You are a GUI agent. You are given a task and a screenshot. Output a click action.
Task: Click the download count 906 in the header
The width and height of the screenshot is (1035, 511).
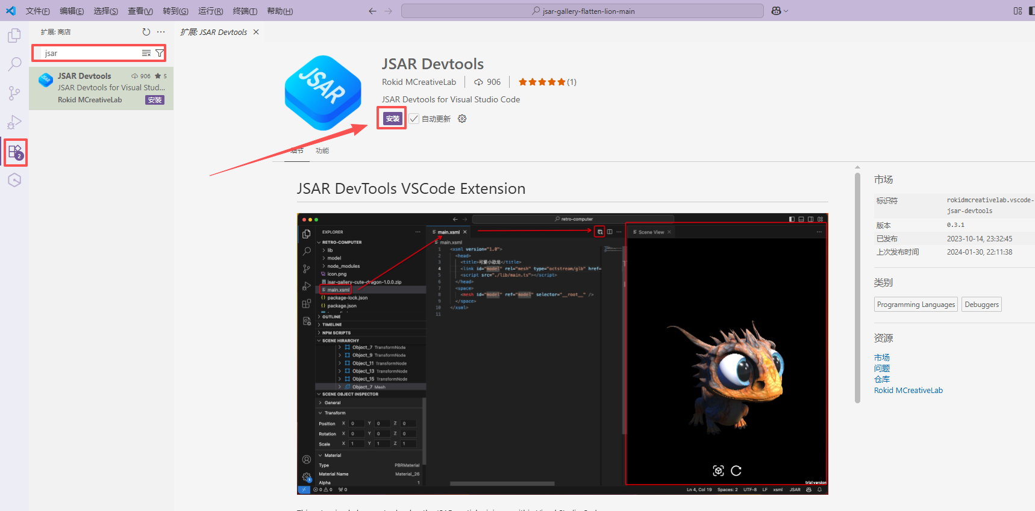tap(487, 82)
